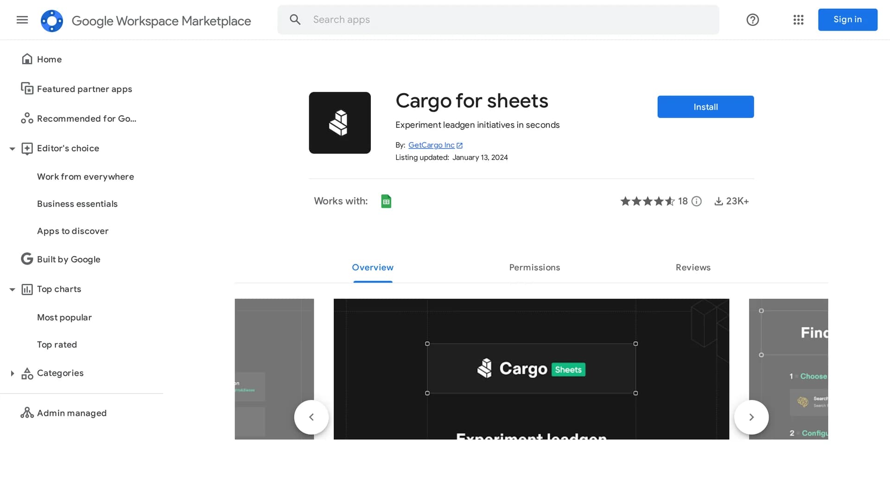Click the Home house icon
The height and width of the screenshot is (500, 890).
tap(27, 59)
